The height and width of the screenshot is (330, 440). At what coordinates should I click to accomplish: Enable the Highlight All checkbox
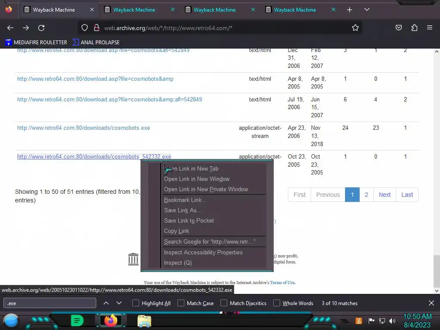pyautogui.click(x=135, y=303)
